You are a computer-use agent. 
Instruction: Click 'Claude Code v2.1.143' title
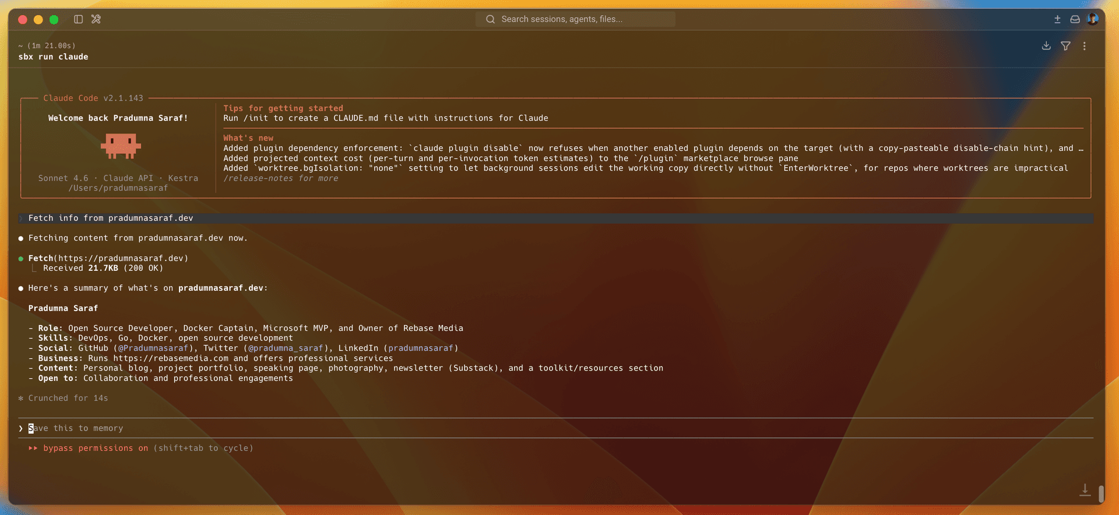point(93,98)
